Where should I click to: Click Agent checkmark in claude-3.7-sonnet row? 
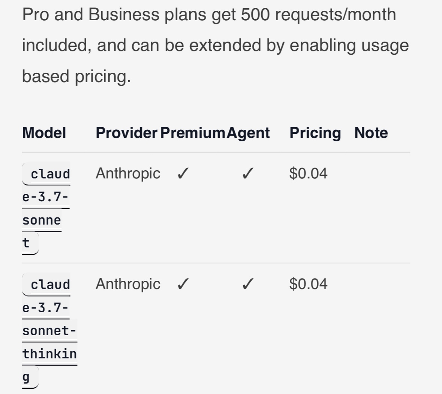[x=248, y=173]
